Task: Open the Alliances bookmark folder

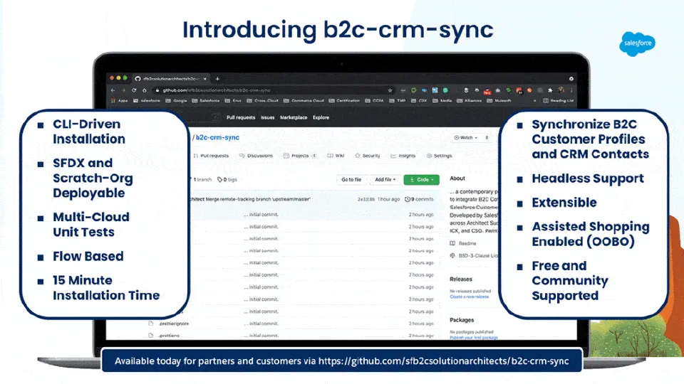Action: (x=470, y=100)
